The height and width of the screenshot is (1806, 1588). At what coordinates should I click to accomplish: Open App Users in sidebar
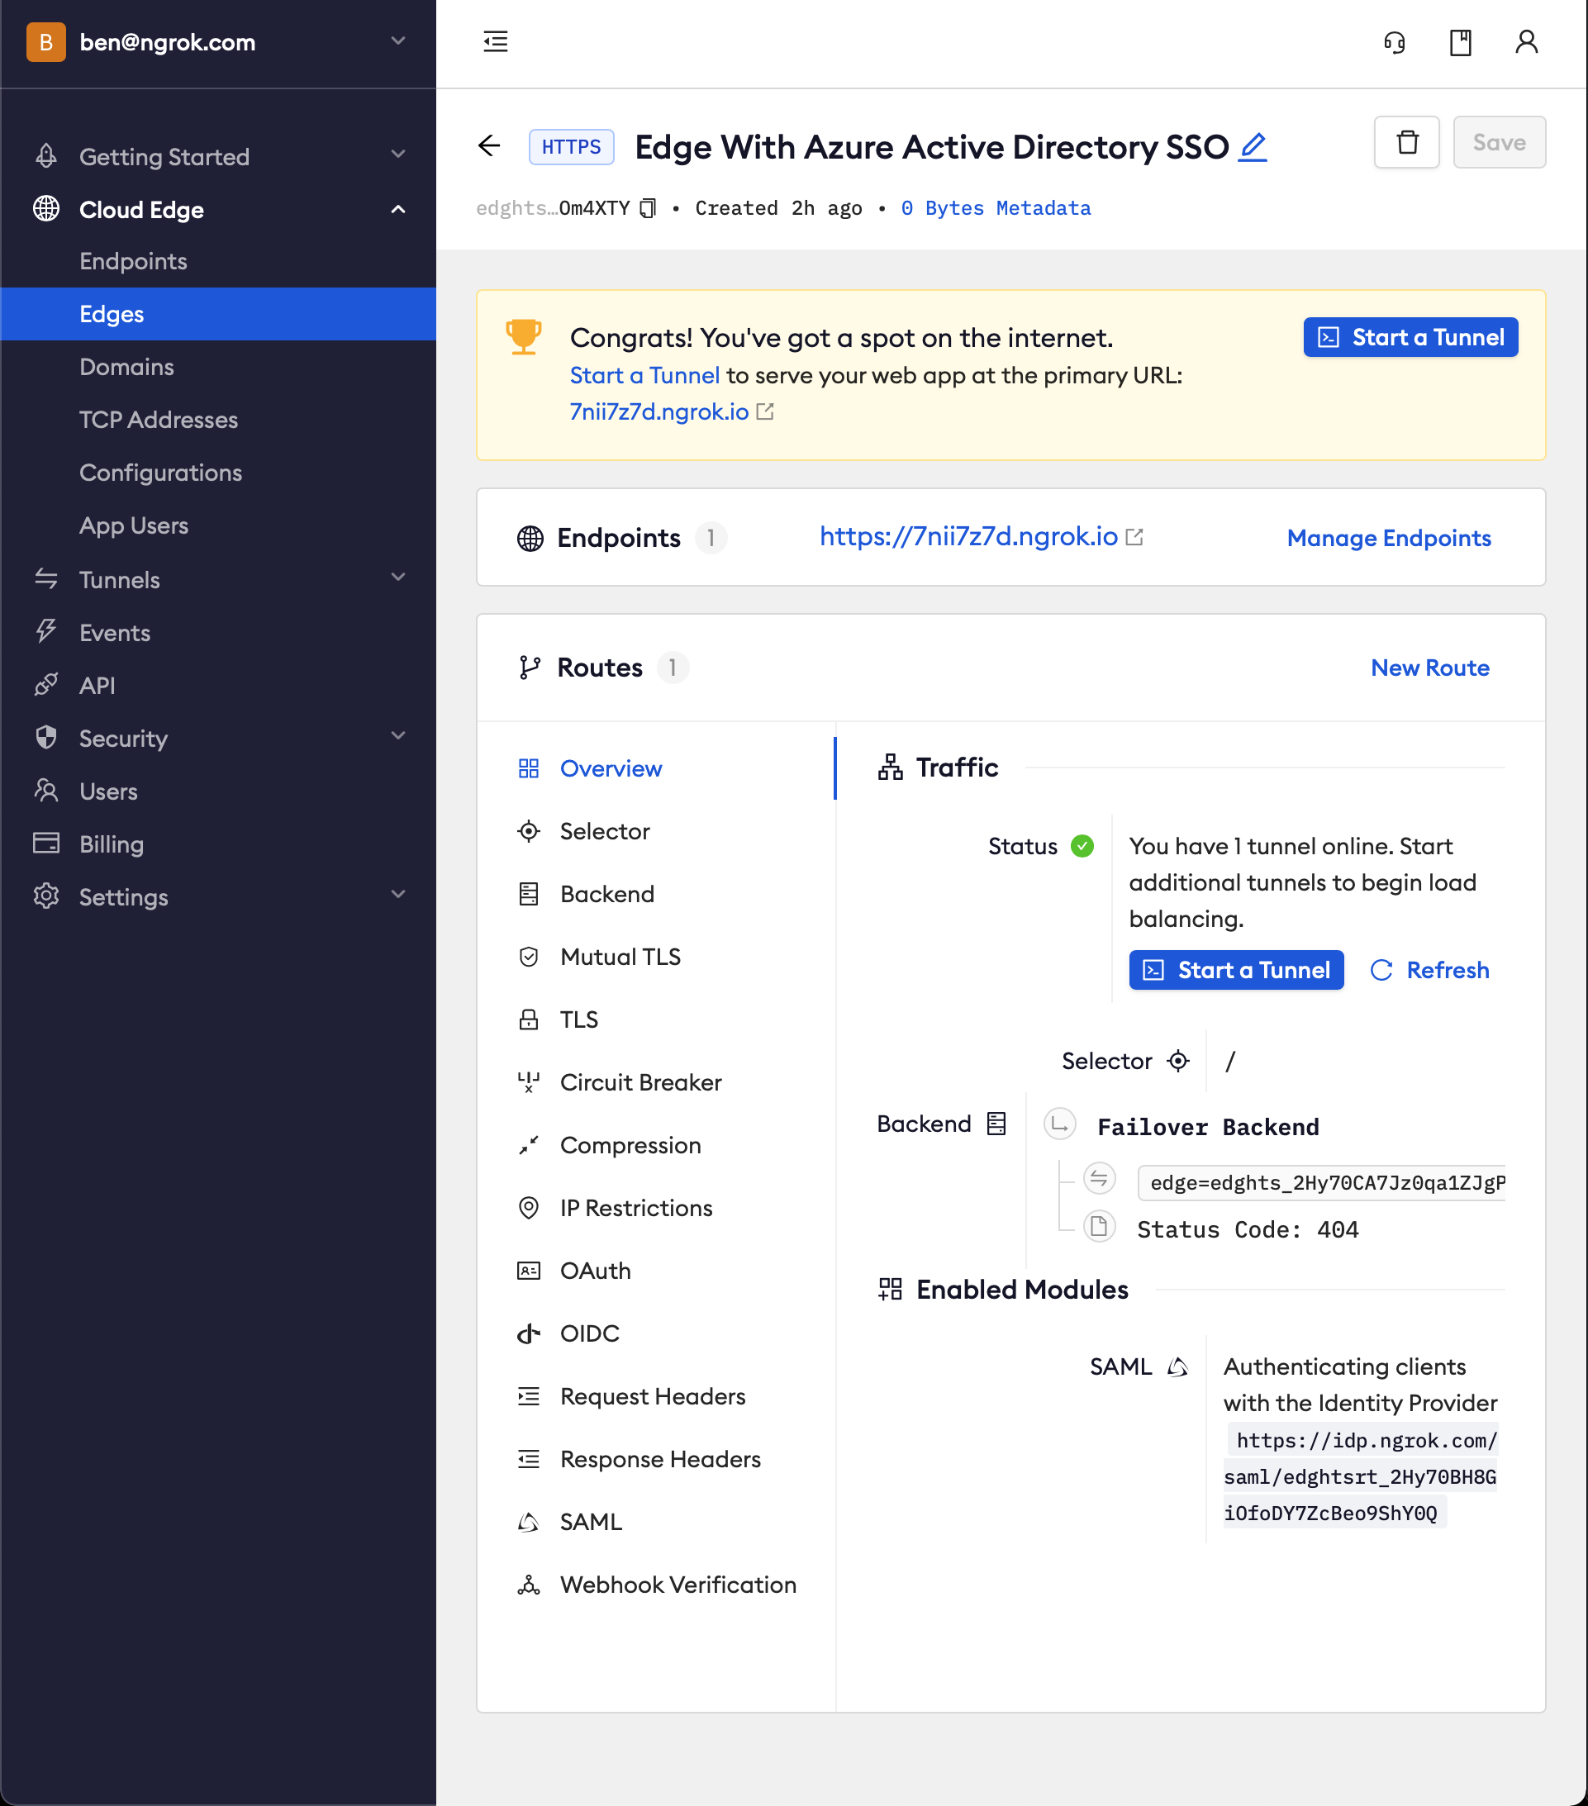coord(218,525)
